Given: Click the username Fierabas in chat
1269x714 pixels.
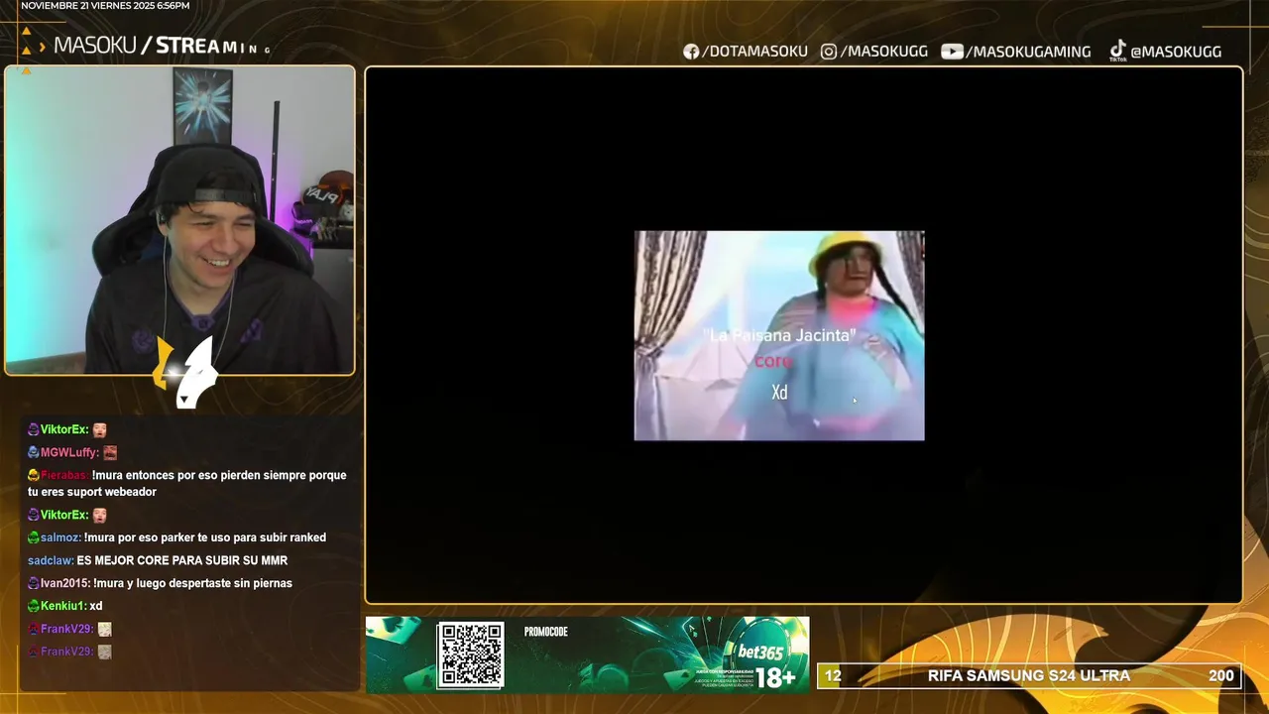Looking at the screenshot, I should pos(63,475).
